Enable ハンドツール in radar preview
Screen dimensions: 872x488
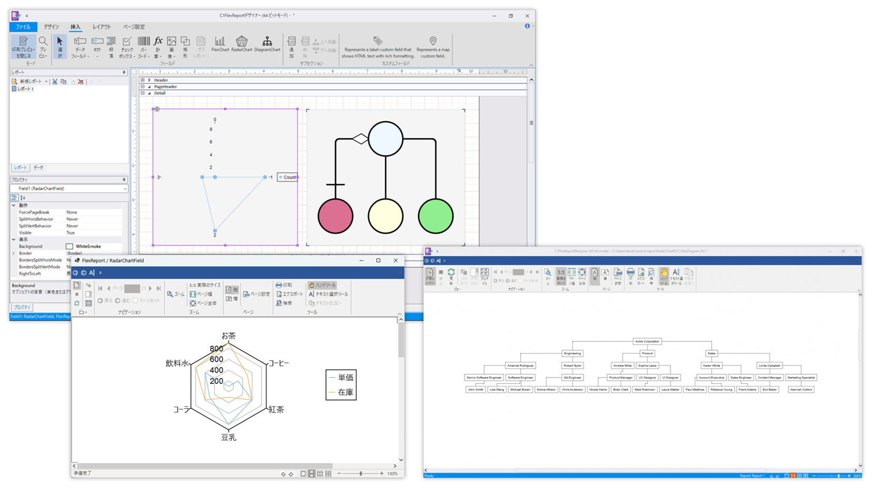[x=322, y=285]
